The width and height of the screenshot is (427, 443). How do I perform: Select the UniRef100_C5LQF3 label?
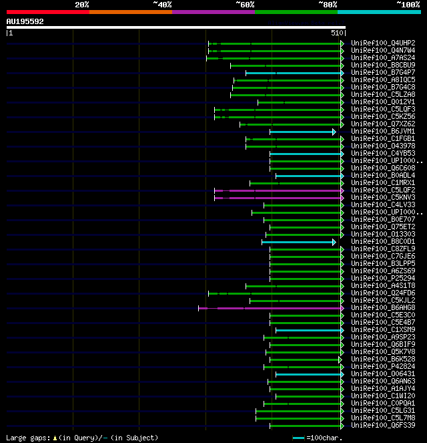[x=383, y=109]
